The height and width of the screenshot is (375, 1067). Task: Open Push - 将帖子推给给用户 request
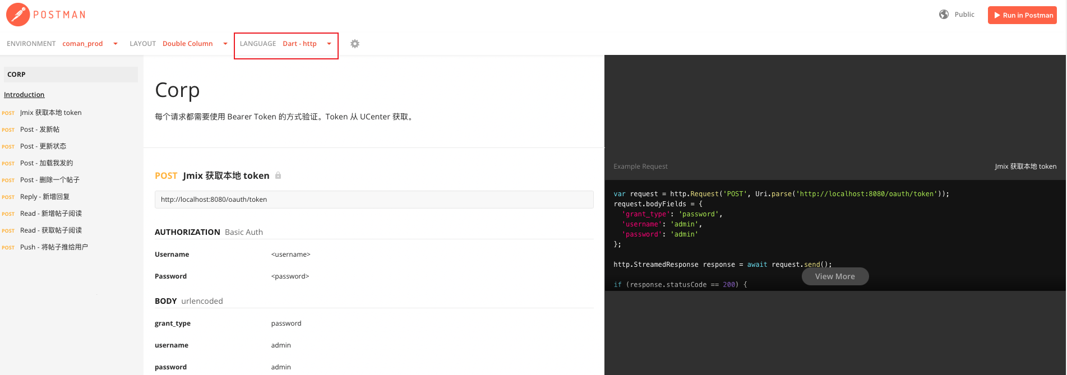(54, 247)
